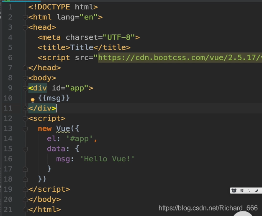This screenshot has width=262, height=216.
Task: Click the <!DOCTYPE html> declaration text
Action: coord(63,7)
